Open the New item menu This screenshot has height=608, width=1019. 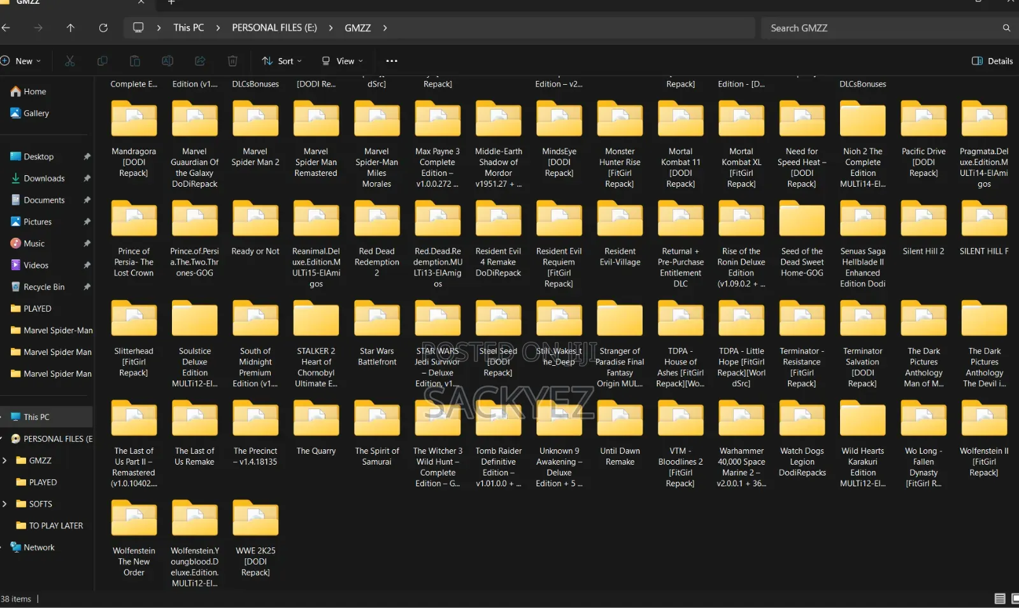[x=21, y=61]
